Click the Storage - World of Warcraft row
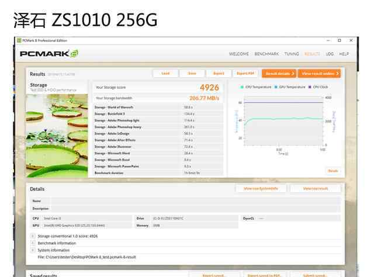Image resolution: width=374 pixels, height=277 pixels. [158, 108]
